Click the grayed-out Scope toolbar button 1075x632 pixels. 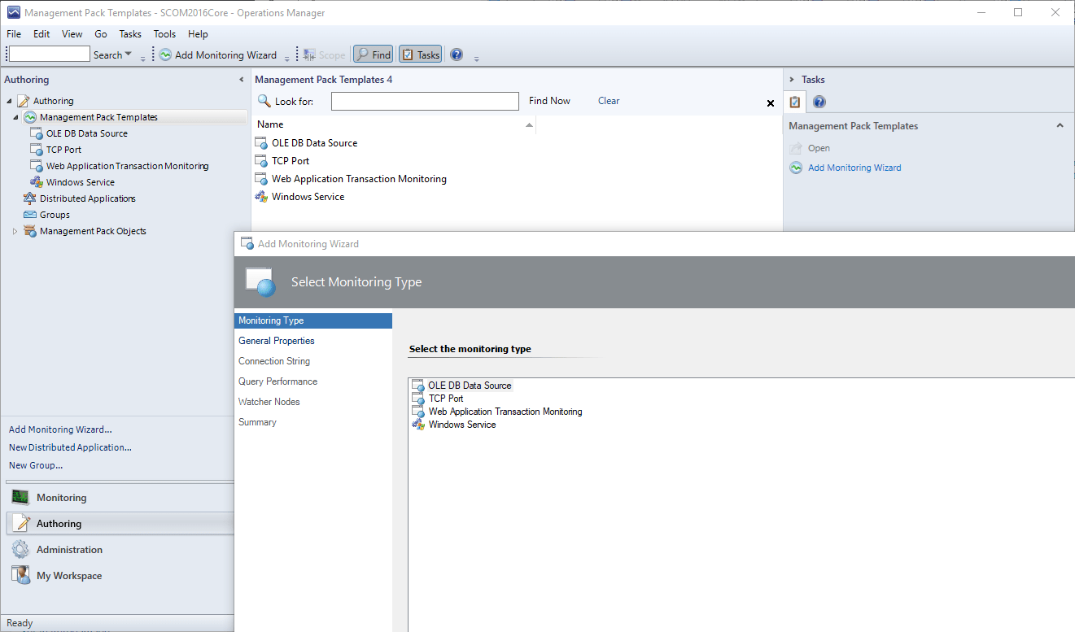325,55
